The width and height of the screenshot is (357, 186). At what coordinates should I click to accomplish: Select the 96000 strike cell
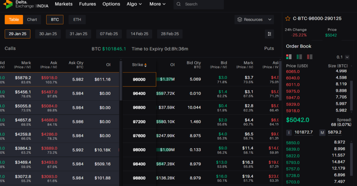139,80
